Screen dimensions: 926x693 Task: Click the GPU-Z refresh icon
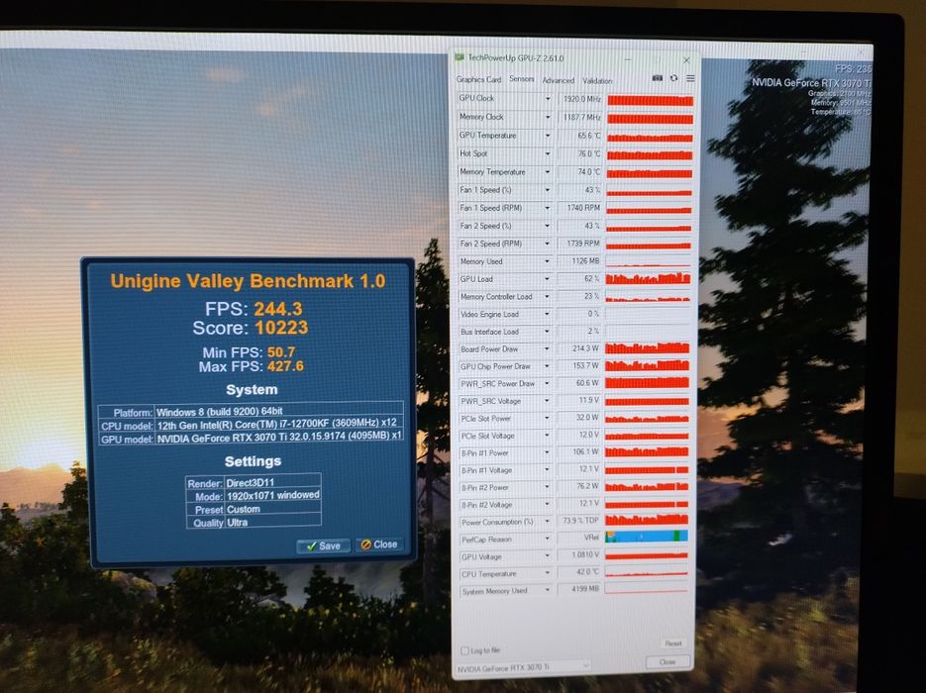(673, 78)
